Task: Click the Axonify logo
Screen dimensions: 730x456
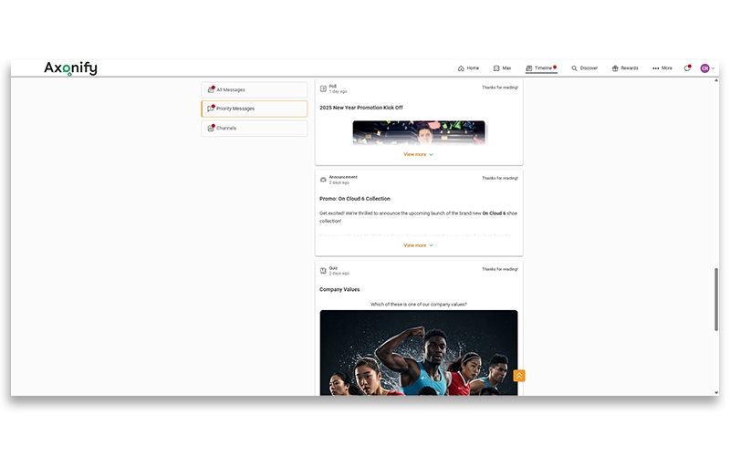Action: point(70,68)
